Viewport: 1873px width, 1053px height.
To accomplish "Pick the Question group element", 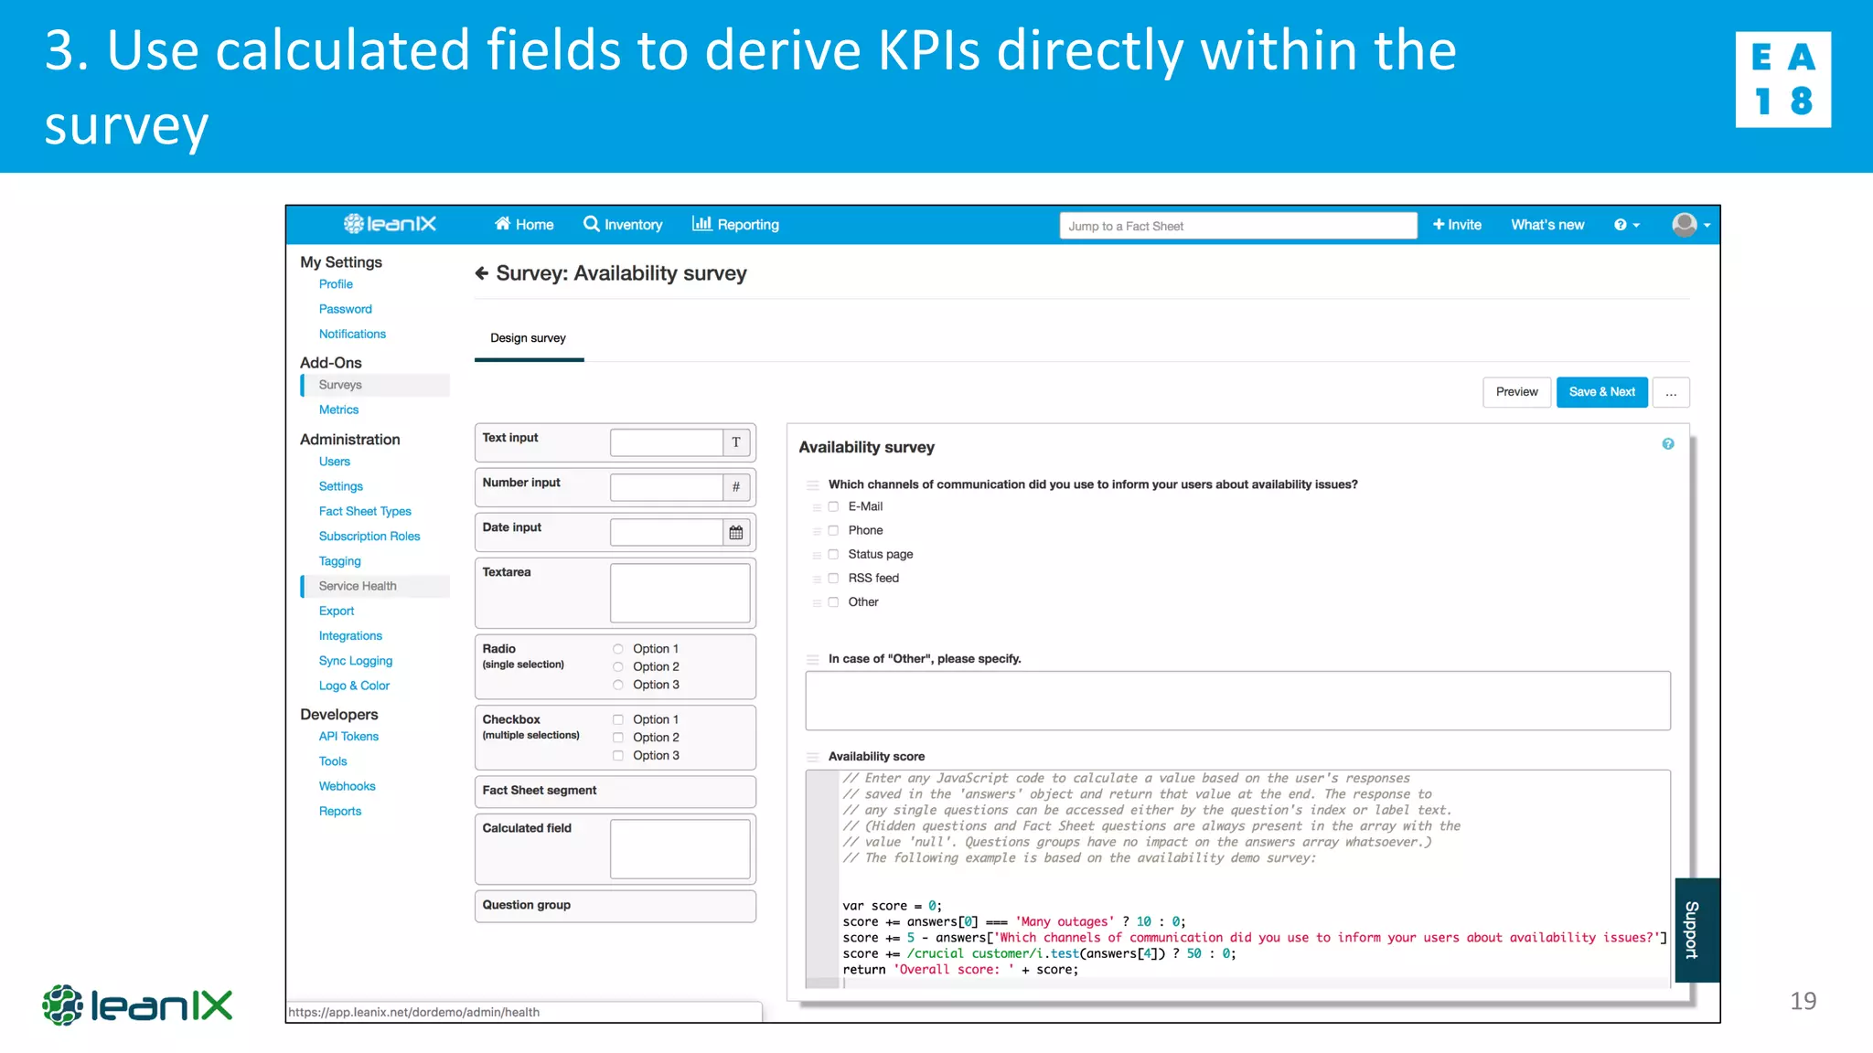I will (x=615, y=905).
